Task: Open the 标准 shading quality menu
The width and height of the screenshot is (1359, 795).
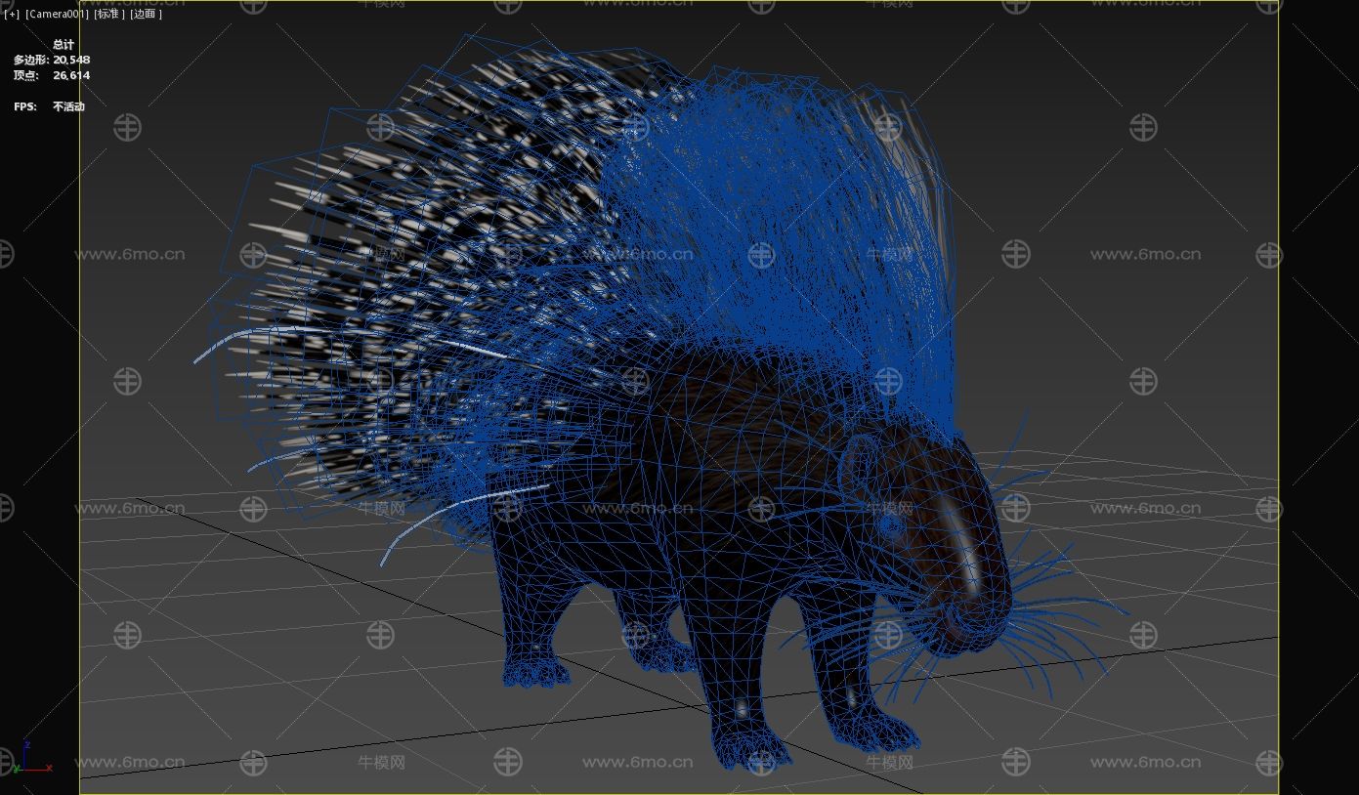Action: coord(109,15)
